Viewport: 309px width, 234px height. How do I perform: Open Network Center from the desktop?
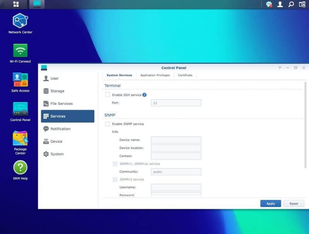coord(20,21)
